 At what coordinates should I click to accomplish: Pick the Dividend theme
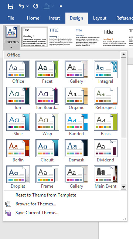point(106,151)
